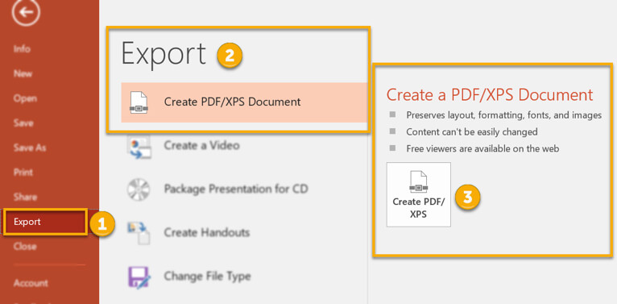Click the Create a Video icon
617x304 pixels.
(139, 147)
